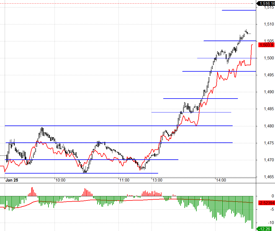The width and height of the screenshot is (275, 231).
Task: Click the 11:00 time axis marker
Action: (x=124, y=180)
